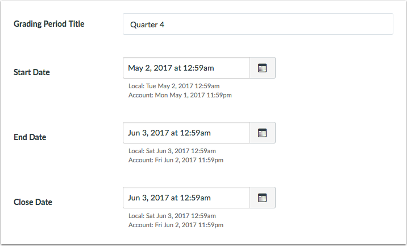Click the 'Grading Period Title' label
Screen dimensions: 407x246
pos(49,24)
